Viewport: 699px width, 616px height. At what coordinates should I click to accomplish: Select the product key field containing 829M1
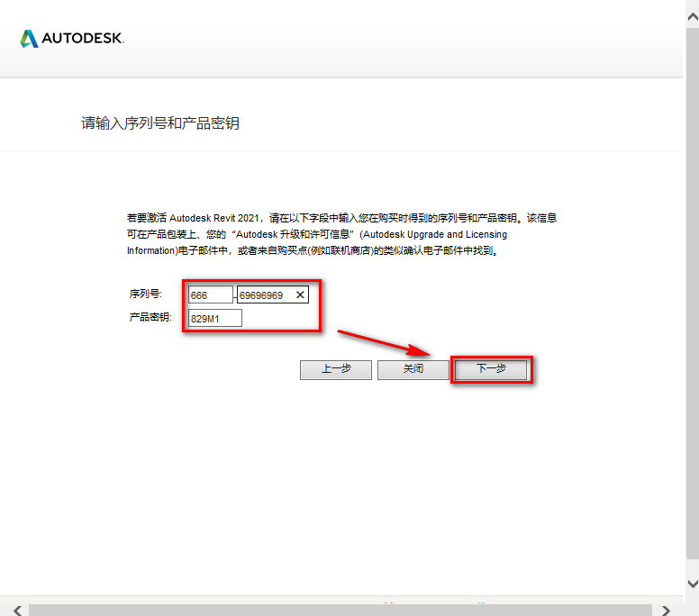(x=214, y=318)
